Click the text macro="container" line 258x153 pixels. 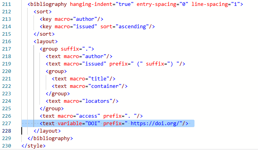[90, 86]
